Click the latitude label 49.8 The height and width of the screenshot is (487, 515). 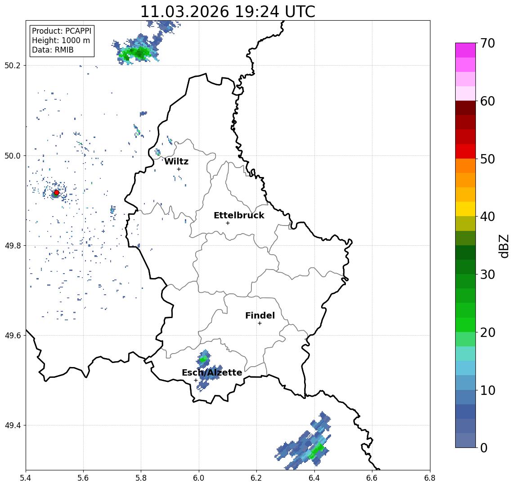click(12, 245)
